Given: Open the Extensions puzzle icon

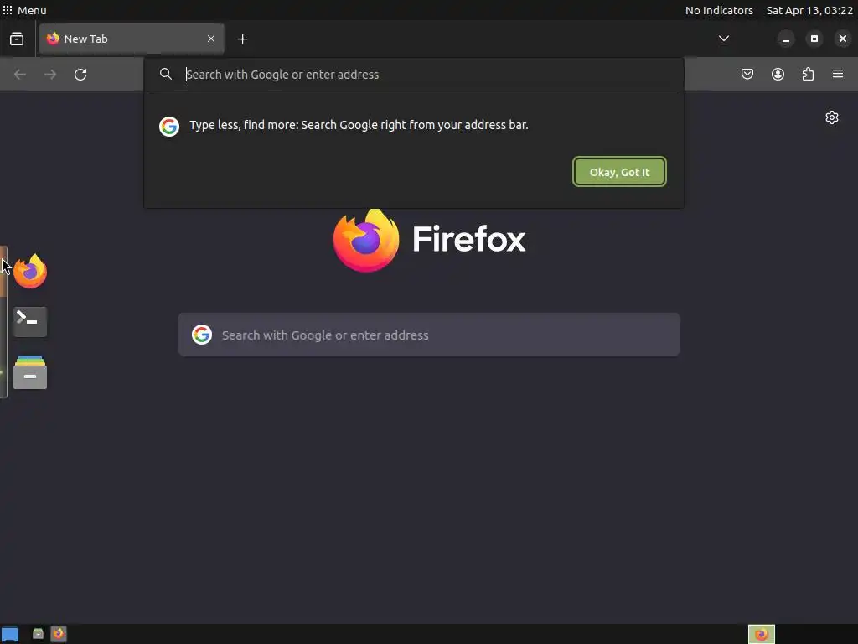Looking at the screenshot, I should [809, 74].
